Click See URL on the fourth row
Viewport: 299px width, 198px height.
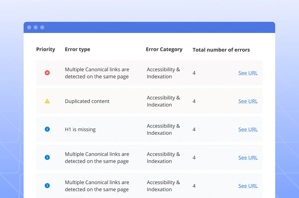point(248,157)
